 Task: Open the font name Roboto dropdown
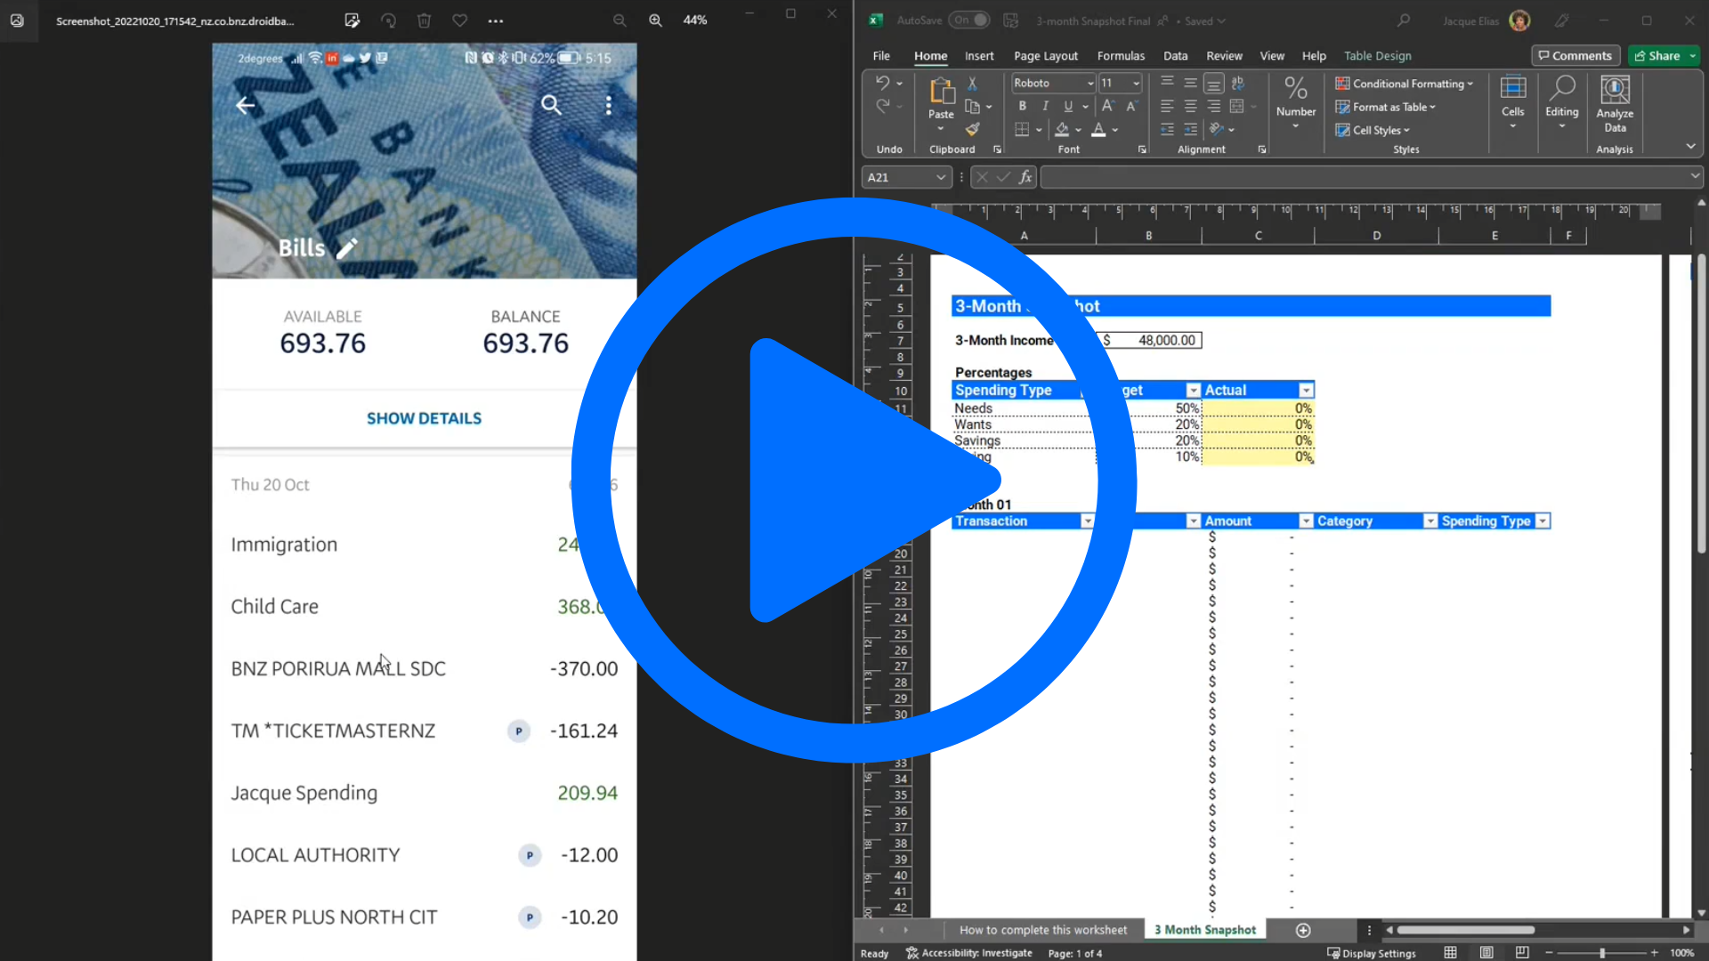(1089, 83)
